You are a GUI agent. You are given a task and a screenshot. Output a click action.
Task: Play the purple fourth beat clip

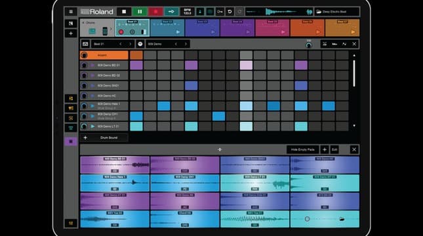248,32
